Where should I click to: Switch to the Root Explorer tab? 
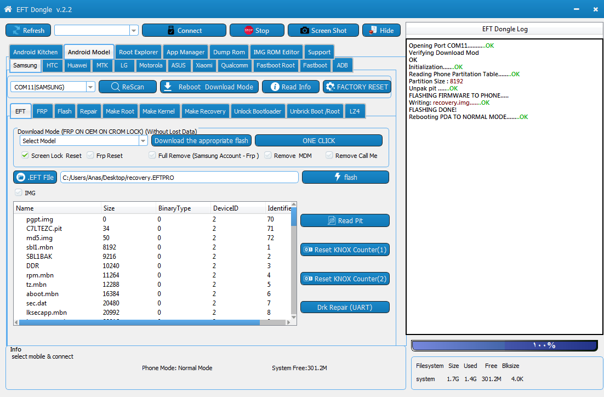[138, 52]
